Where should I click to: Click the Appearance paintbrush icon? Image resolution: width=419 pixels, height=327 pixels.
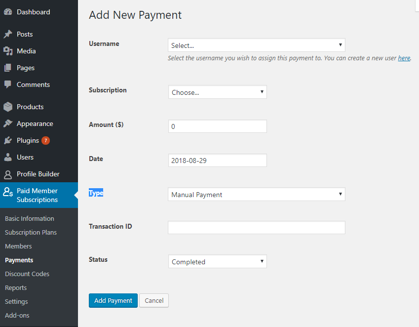tap(8, 123)
